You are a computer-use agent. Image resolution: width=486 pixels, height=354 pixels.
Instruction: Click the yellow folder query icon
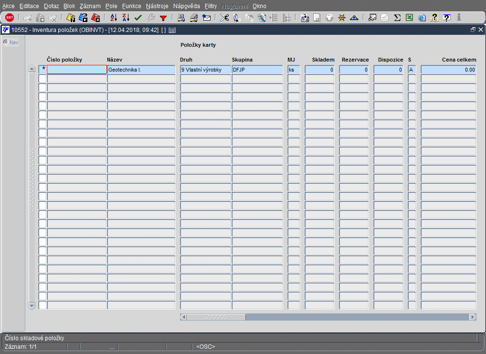pos(71,18)
